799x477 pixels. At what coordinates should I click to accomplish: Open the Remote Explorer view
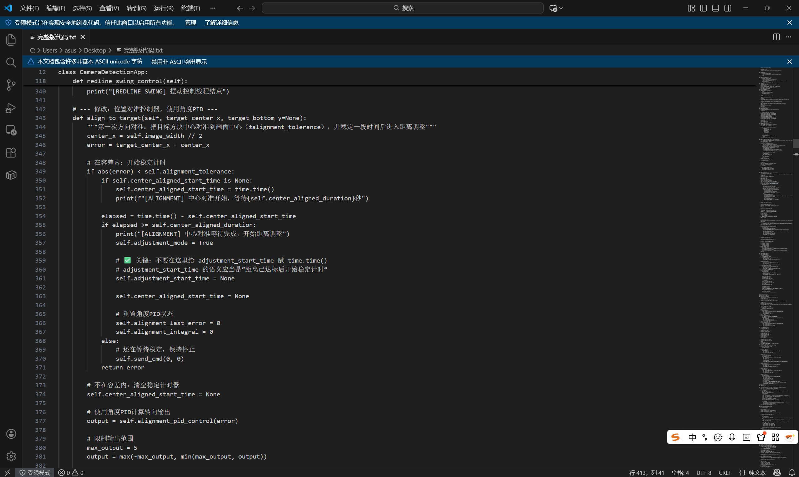[11, 130]
